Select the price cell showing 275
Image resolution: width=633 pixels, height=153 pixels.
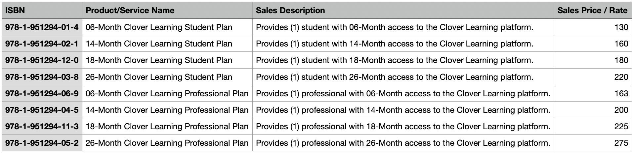(x=593, y=143)
